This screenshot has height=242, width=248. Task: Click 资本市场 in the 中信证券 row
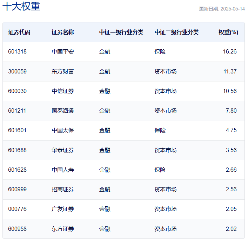point(166,91)
